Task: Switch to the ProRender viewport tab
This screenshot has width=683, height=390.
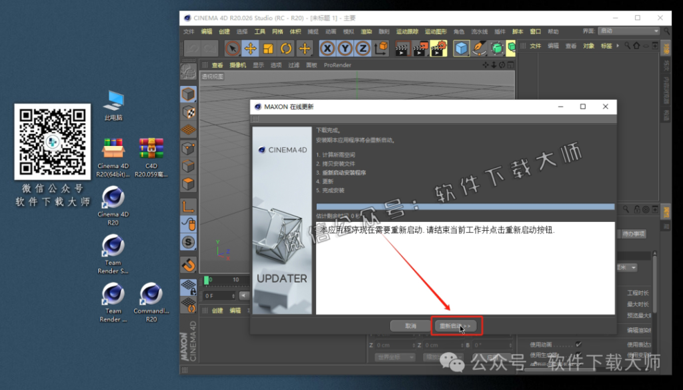Action: click(x=339, y=65)
